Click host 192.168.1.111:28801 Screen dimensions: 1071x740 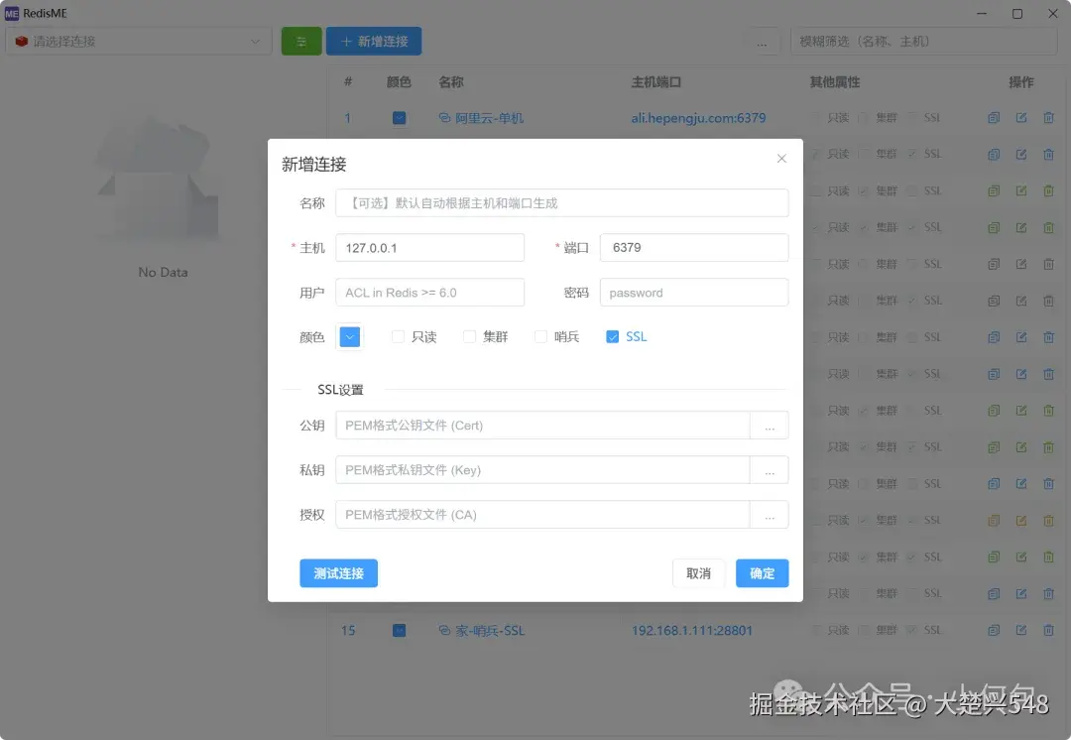tap(692, 630)
